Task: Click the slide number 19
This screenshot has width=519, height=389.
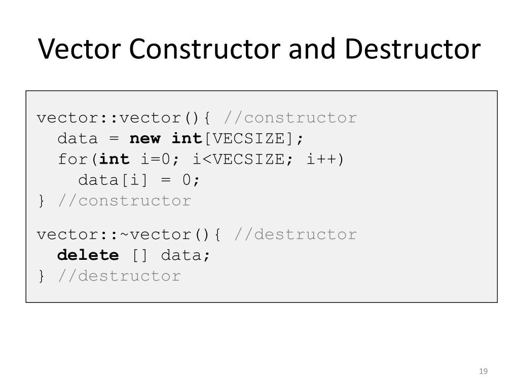Action: click(x=483, y=371)
